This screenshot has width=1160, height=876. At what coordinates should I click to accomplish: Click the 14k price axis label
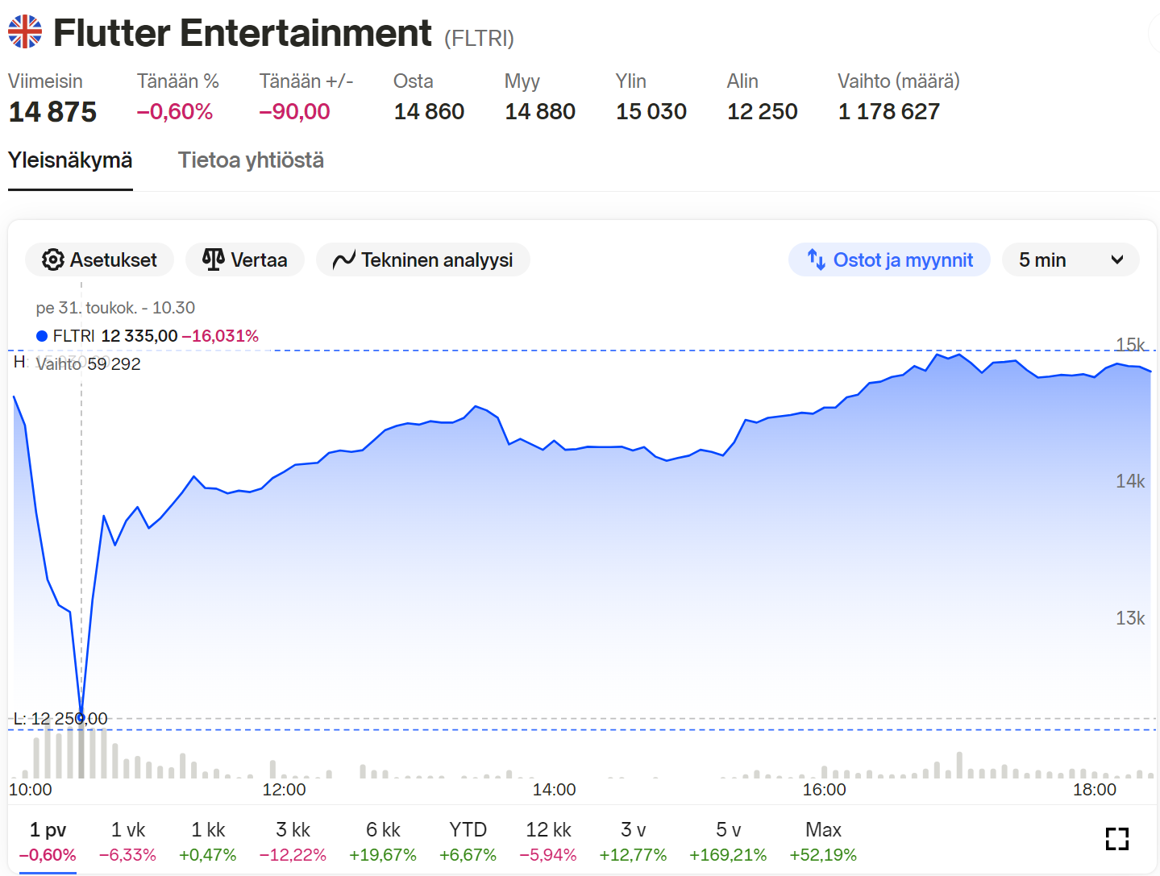click(x=1130, y=481)
